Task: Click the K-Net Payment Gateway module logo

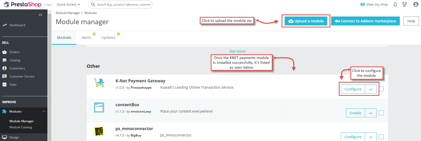Action: tap(99, 83)
